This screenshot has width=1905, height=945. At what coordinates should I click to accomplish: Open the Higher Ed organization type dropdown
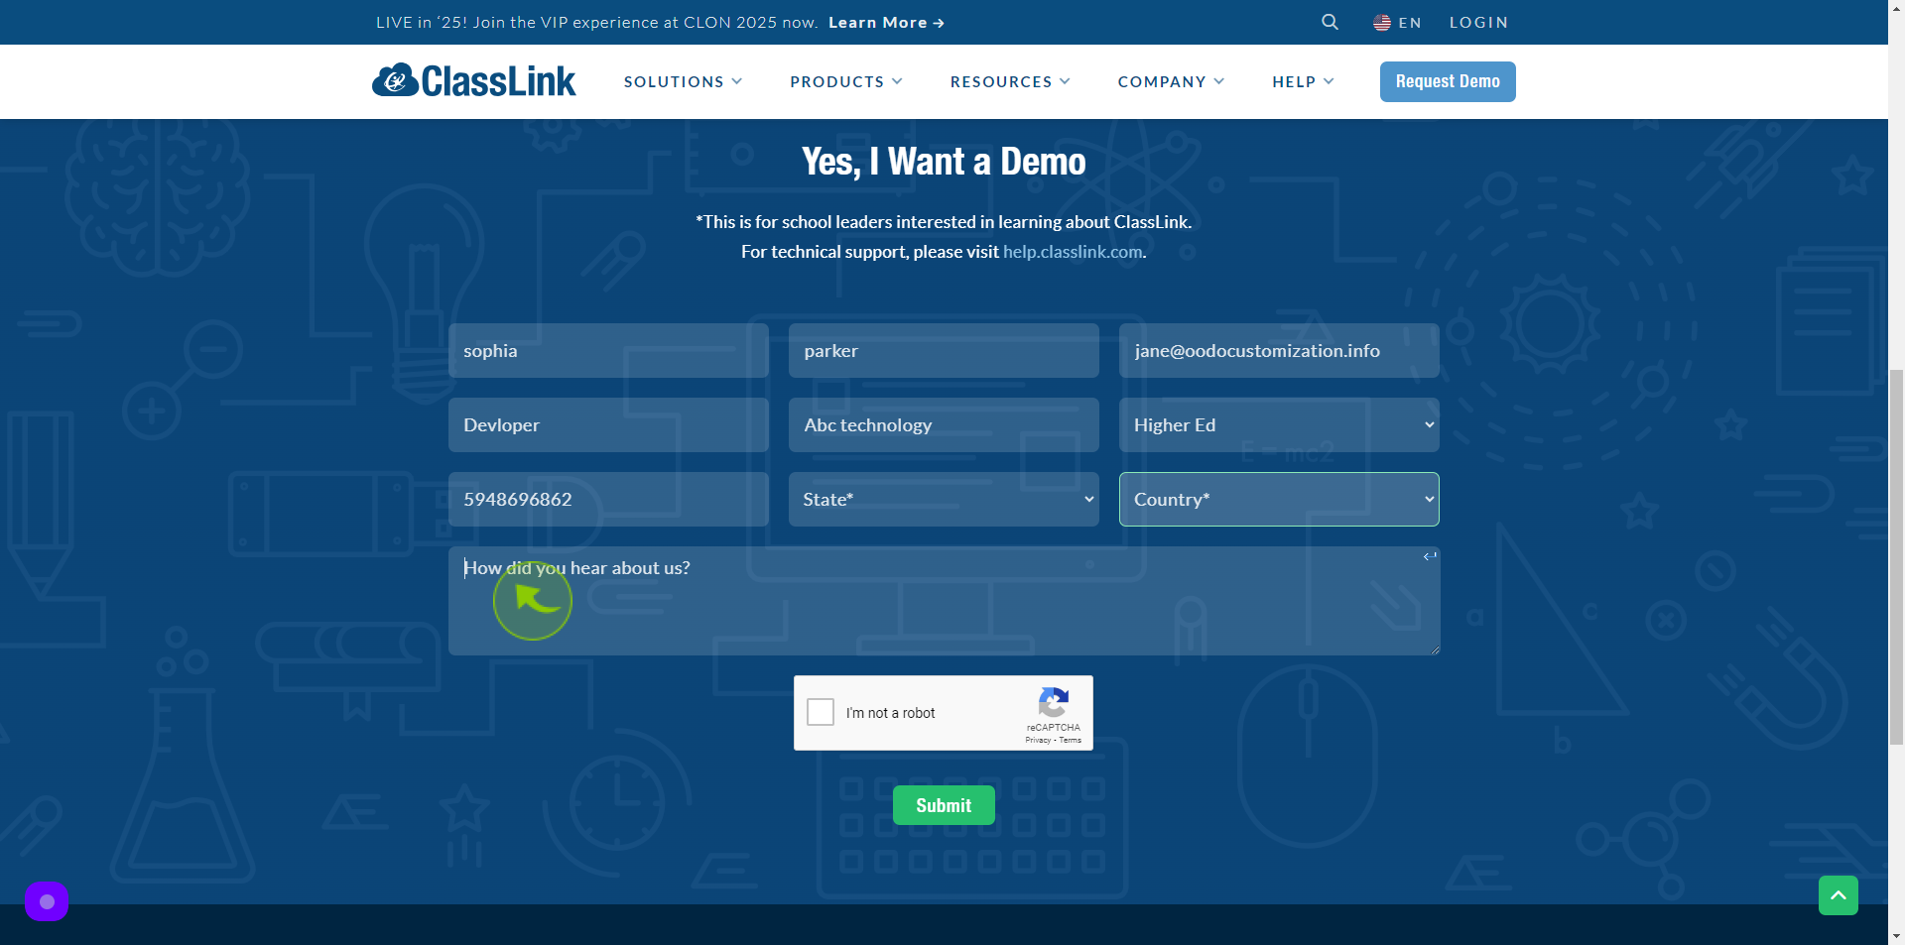pyautogui.click(x=1279, y=424)
